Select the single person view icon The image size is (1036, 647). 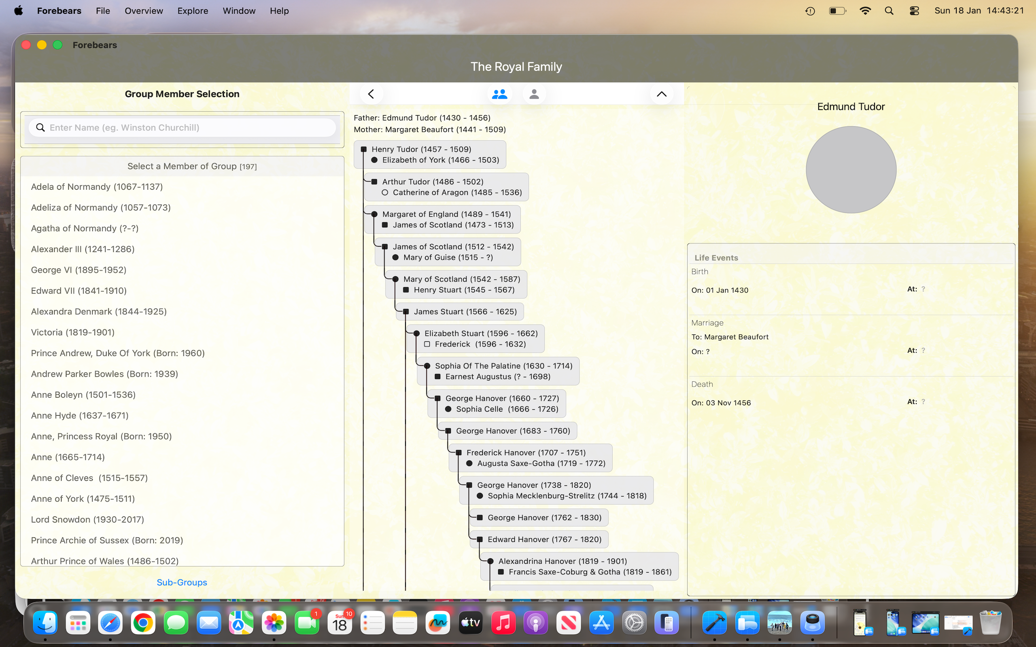(x=534, y=94)
